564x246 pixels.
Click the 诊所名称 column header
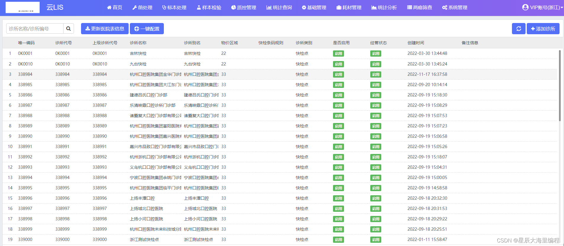click(138, 43)
